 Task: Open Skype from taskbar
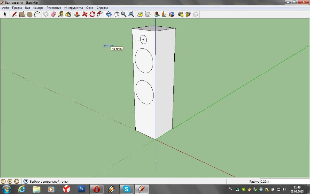coord(127,189)
